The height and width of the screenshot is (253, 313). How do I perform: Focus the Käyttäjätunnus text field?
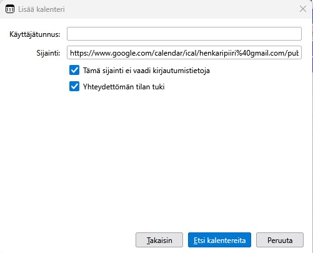[184, 34]
